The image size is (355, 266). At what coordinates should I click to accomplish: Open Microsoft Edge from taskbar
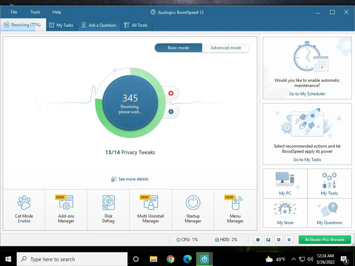[x=188, y=259]
